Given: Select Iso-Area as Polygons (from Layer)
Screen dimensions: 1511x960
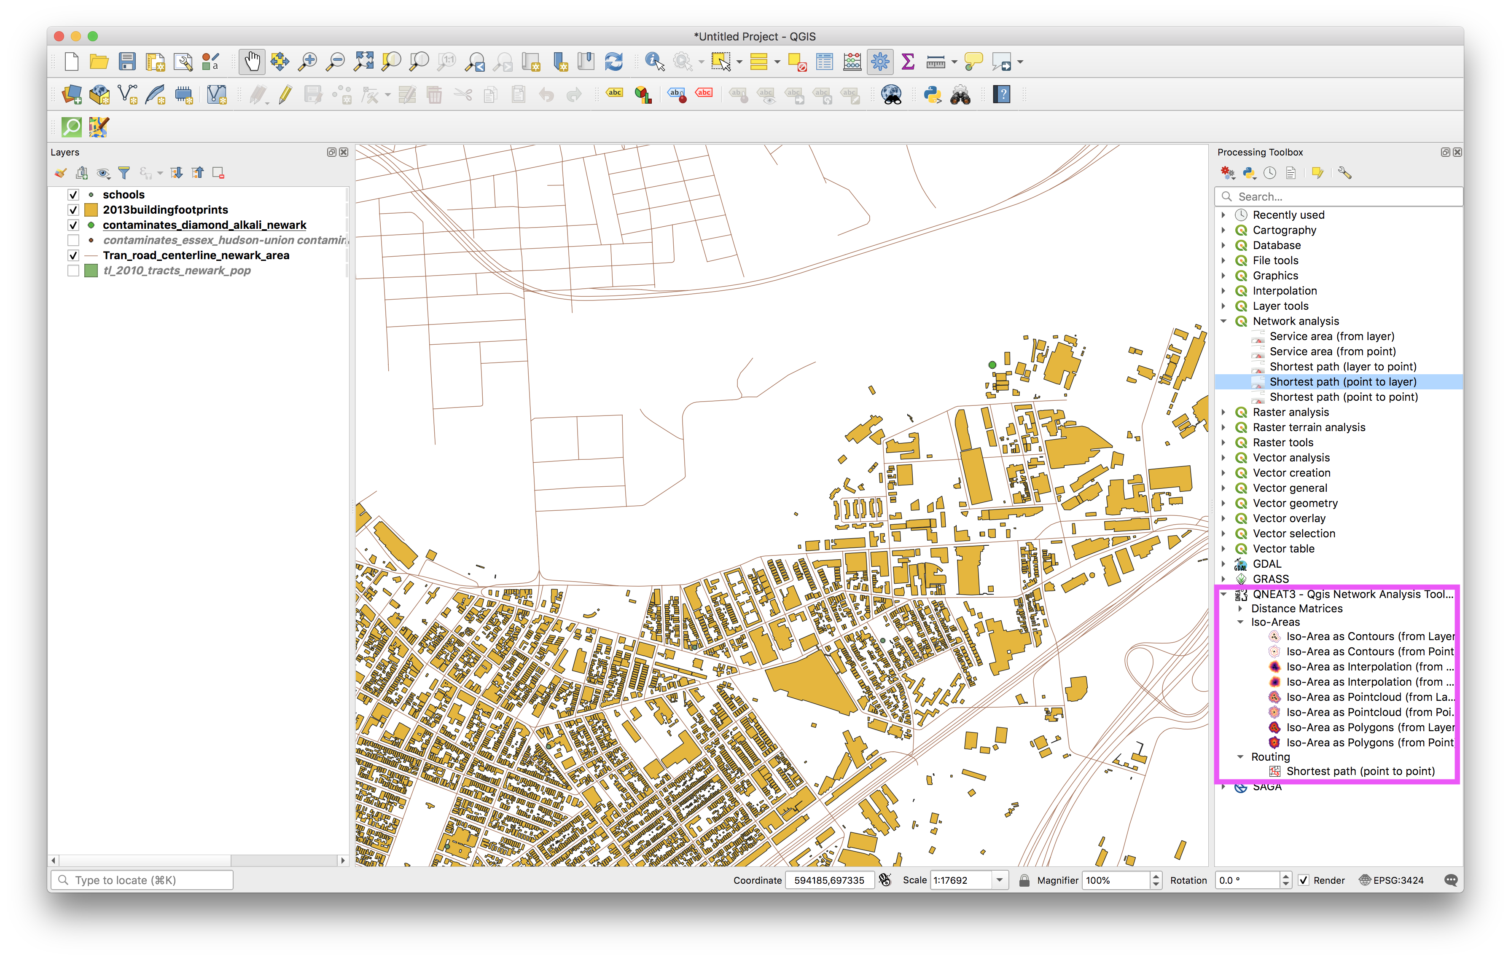Looking at the screenshot, I should tap(1369, 727).
